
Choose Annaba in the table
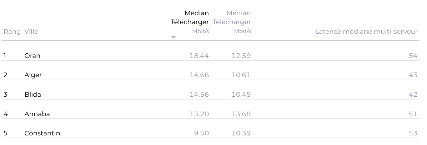(x=37, y=114)
